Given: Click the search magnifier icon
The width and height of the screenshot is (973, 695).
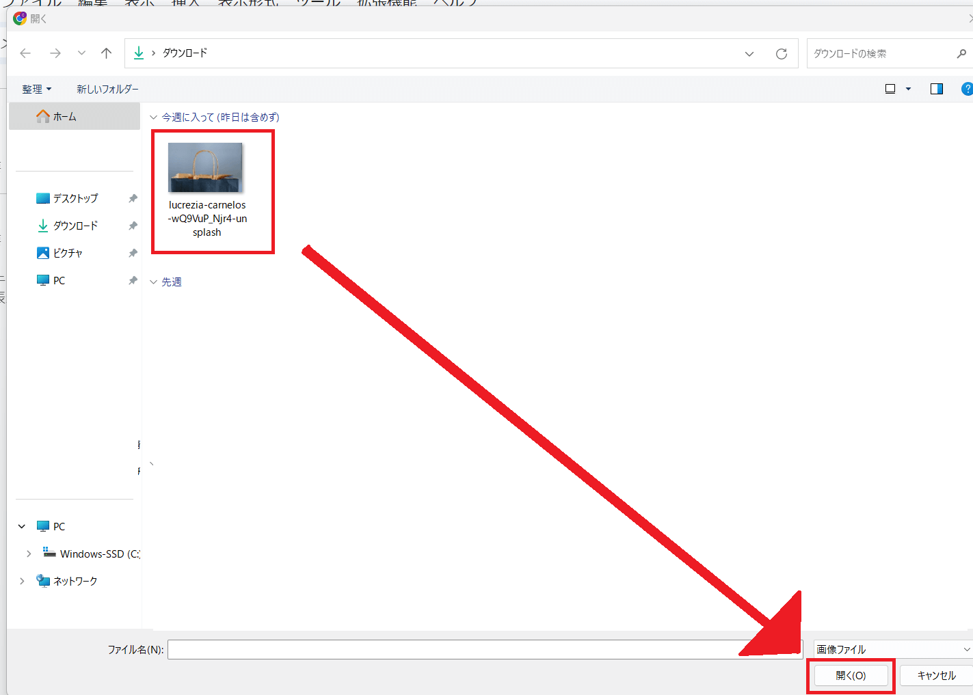Looking at the screenshot, I should (961, 54).
